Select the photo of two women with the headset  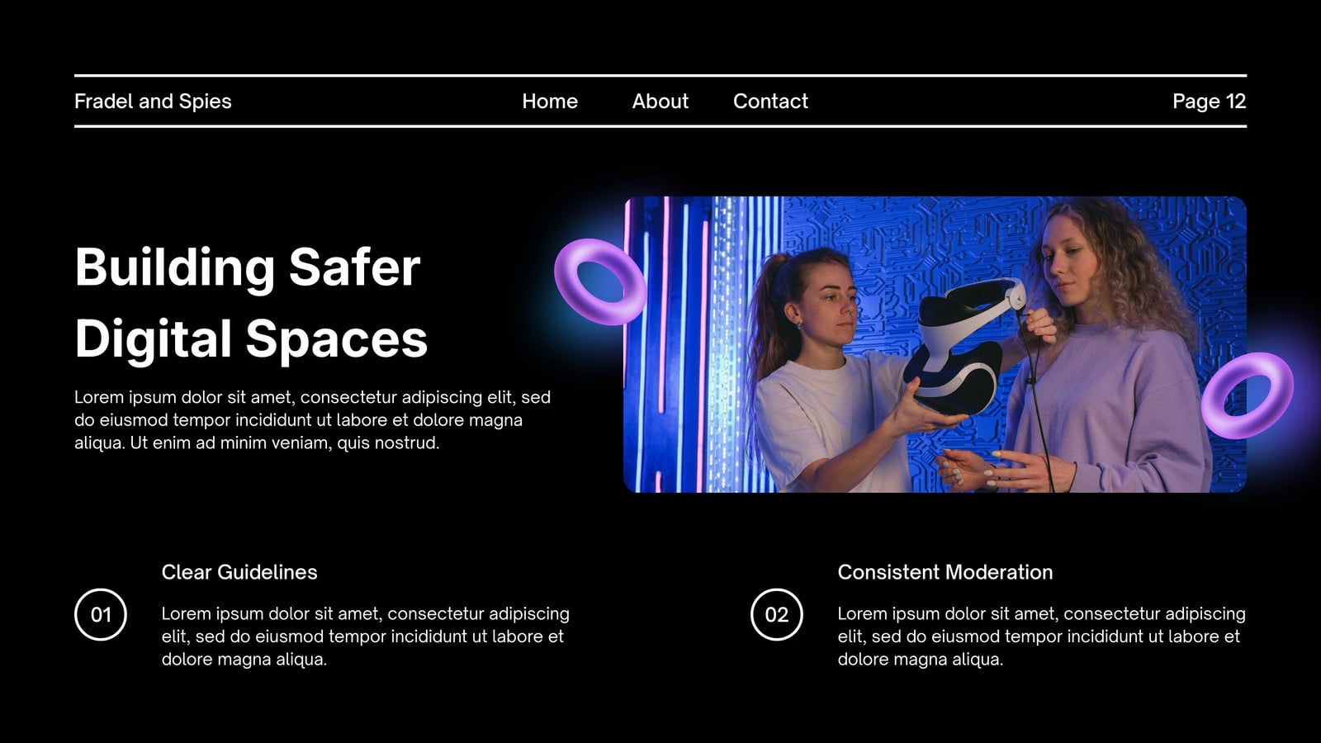click(x=935, y=344)
